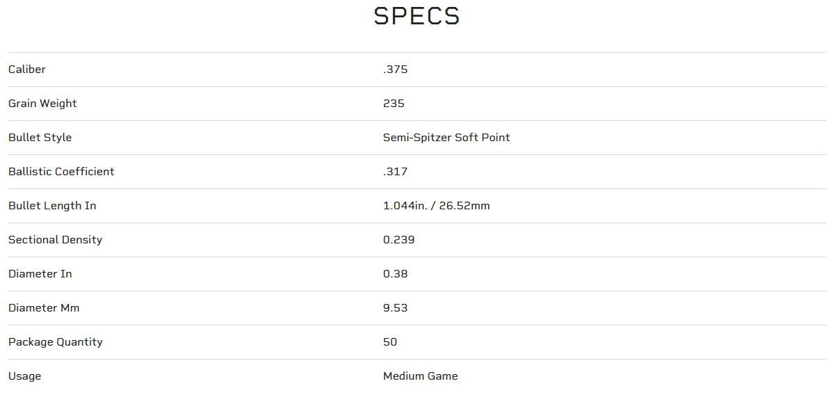The image size is (833, 395).
Task: Select the Medium Game usage value
Action: point(420,376)
